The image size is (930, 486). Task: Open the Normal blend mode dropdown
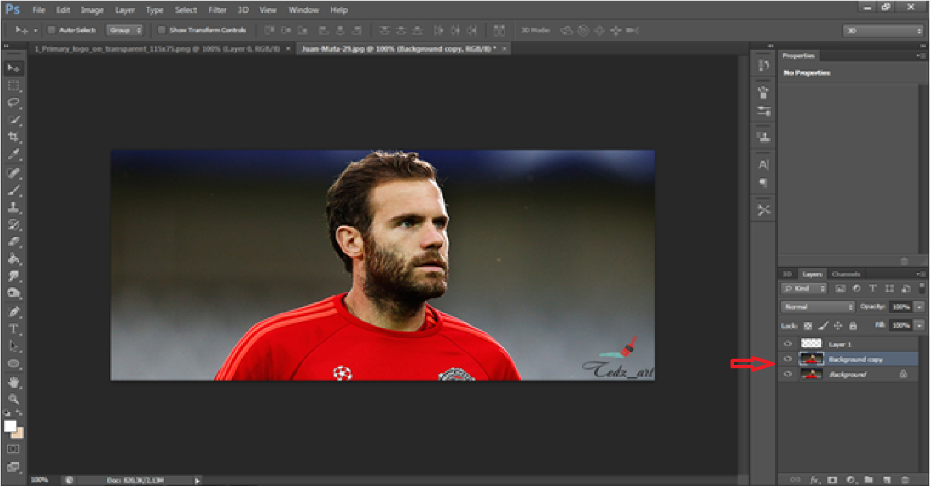coord(817,307)
